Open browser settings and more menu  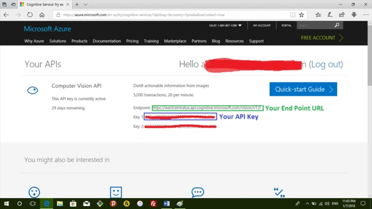(366, 15)
